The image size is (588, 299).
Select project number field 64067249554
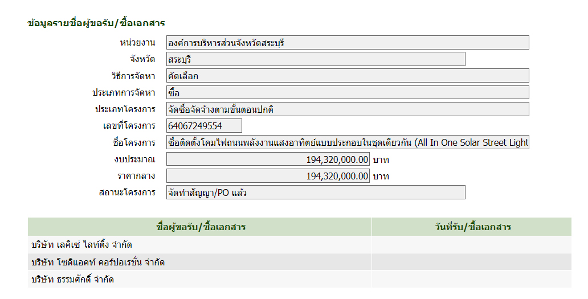click(x=204, y=126)
